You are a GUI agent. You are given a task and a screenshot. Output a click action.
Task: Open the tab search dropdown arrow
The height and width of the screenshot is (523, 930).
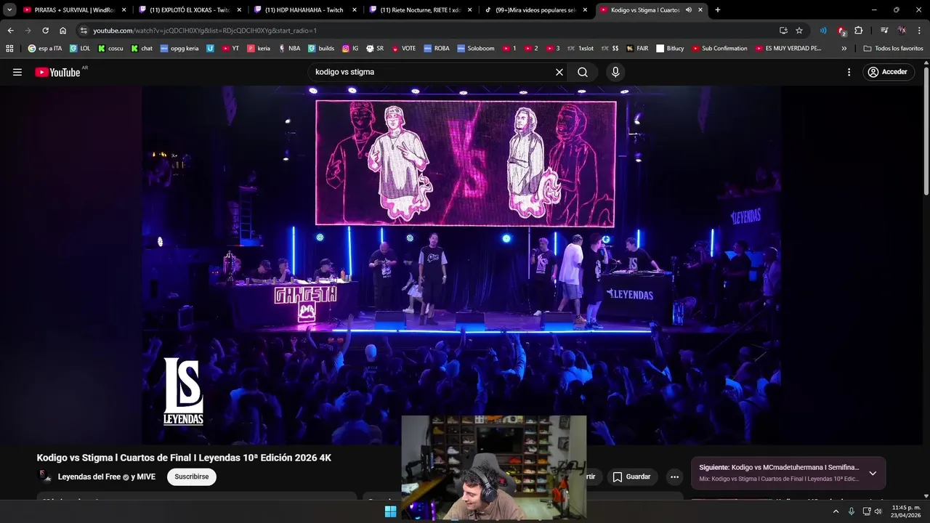click(x=9, y=9)
